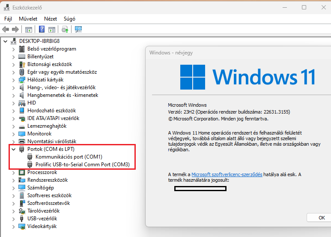Screen dimensions: 331x237
Task: Expand the Rendszereszközök category
Action: pos(14,180)
